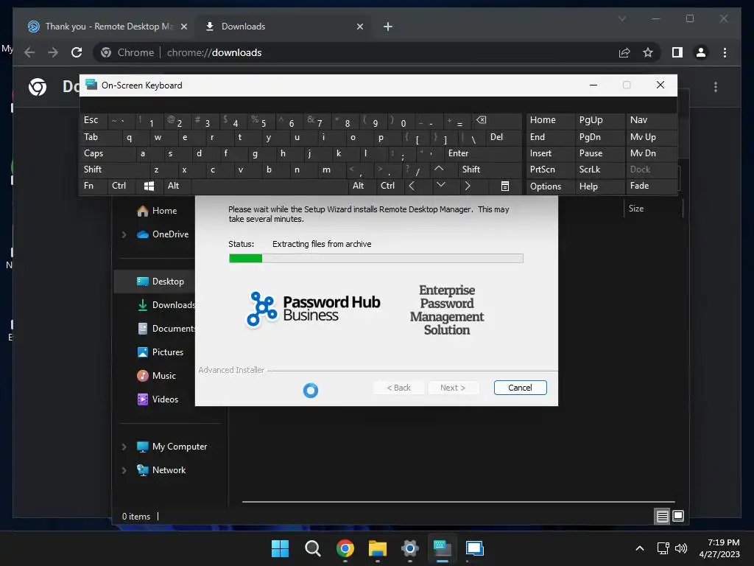The width and height of the screenshot is (754, 566).
Task: Tap the up arrow key on keyboard
Action: click(439, 169)
